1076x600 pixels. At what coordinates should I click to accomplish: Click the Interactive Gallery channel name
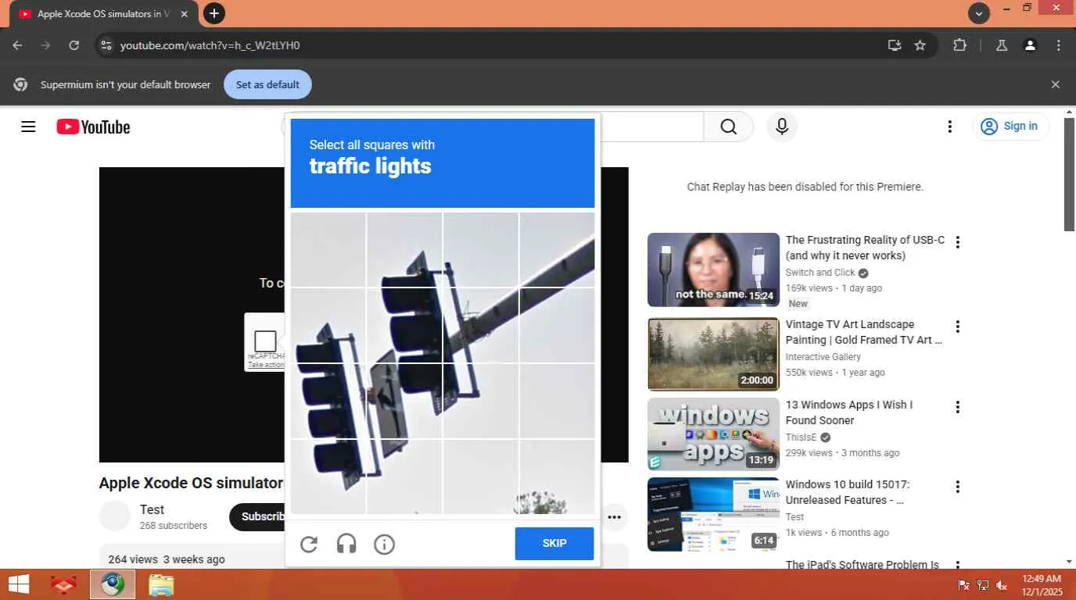point(823,357)
